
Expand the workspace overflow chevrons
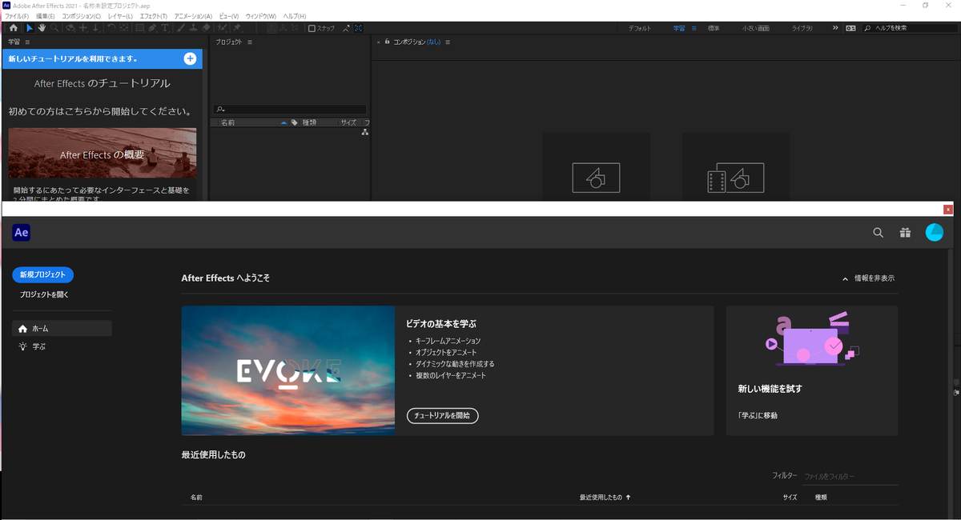coord(835,28)
